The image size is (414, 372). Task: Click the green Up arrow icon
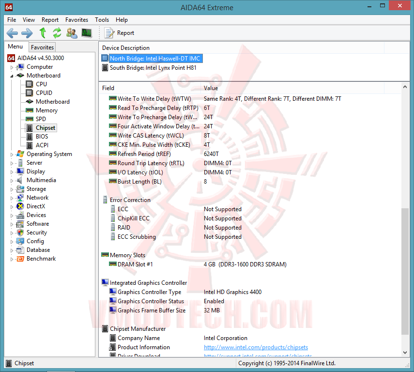click(43, 33)
